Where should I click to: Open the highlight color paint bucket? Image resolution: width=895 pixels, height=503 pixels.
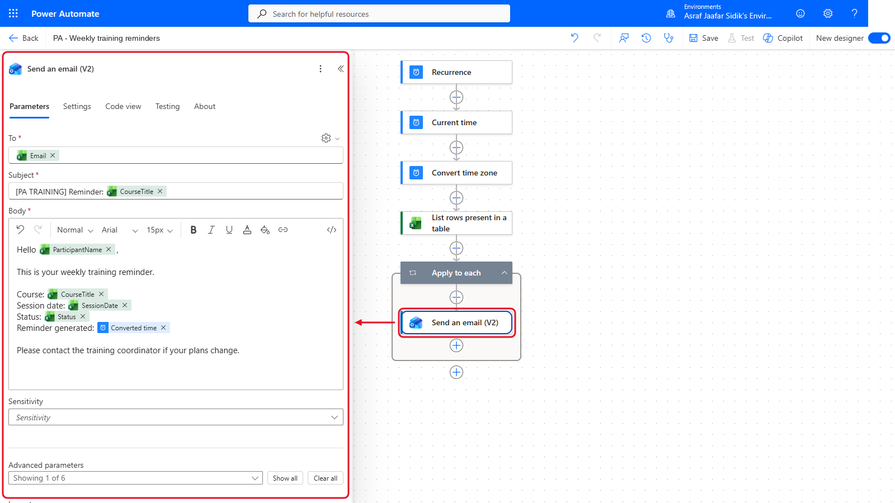click(x=265, y=230)
